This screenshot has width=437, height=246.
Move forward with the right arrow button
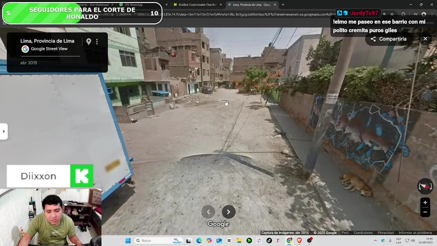tap(228, 212)
